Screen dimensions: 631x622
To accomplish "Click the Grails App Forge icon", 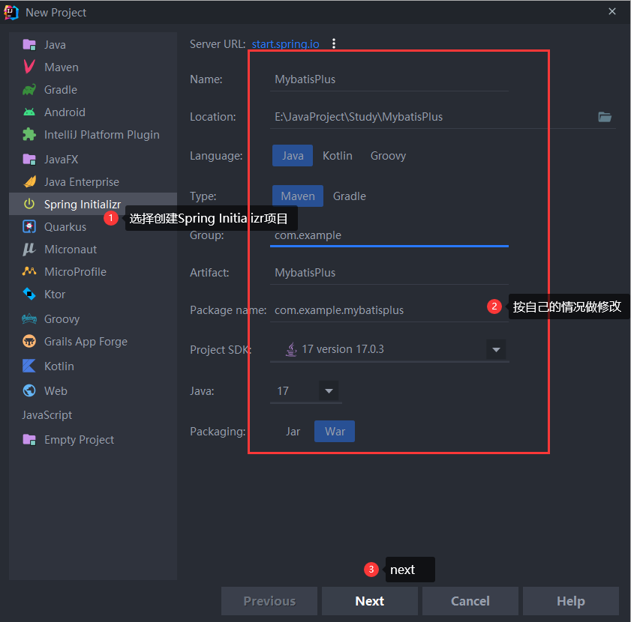I will [29, 342].
